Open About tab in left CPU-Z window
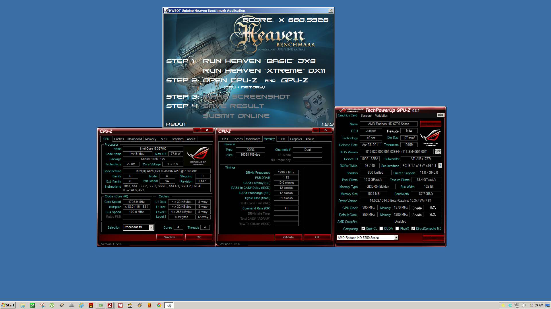Screen dimensions: 551x309 [191, 139]
